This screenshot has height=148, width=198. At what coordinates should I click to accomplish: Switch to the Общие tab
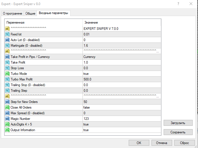tap(30, 14)
